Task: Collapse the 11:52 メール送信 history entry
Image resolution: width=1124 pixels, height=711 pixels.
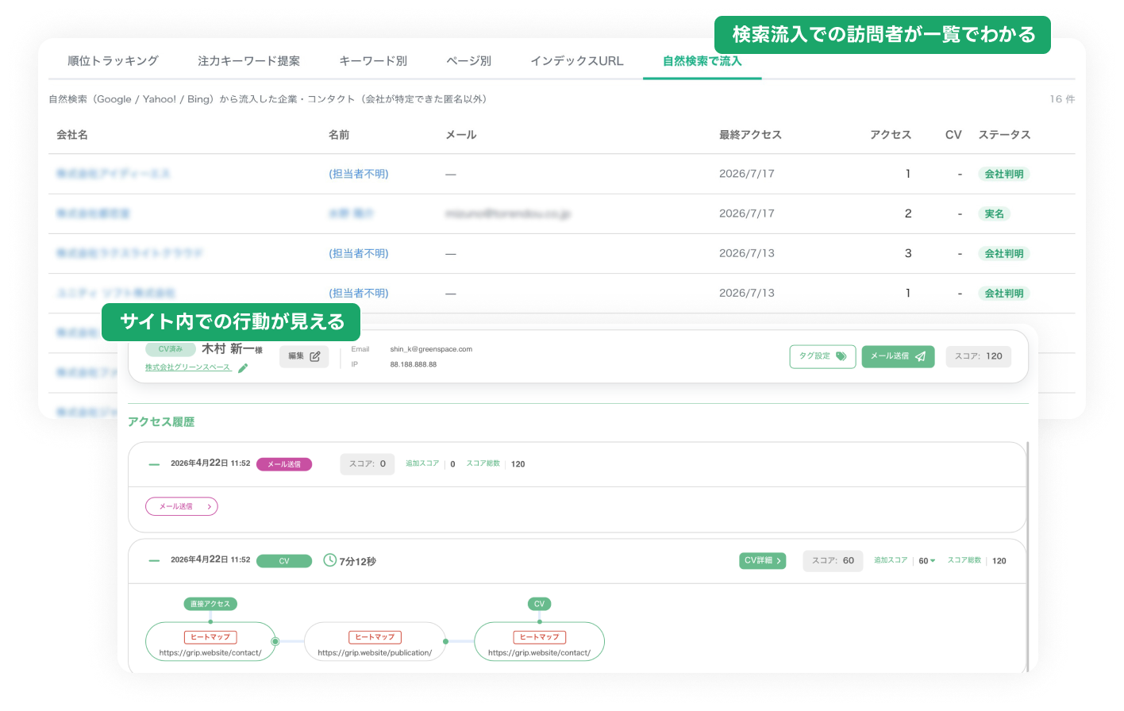Action: pos(154,464)
